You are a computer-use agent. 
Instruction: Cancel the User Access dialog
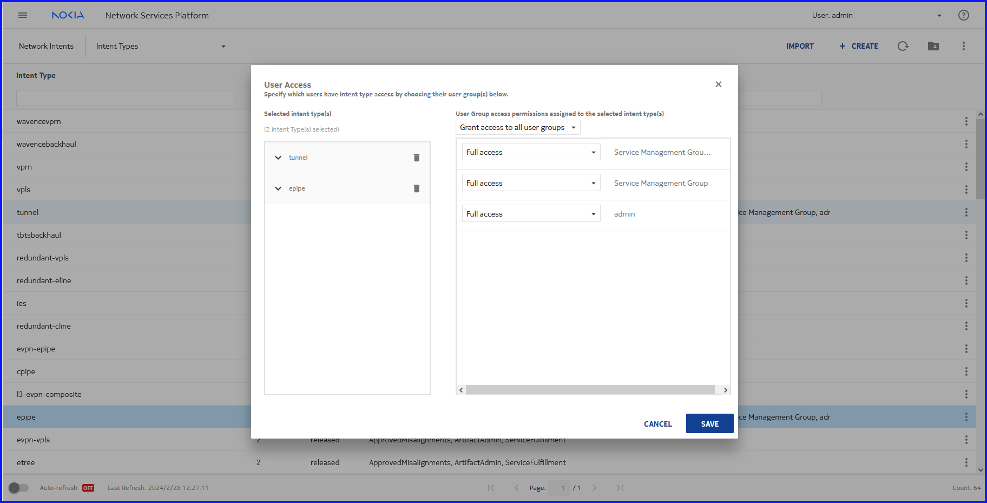pos(657,424)
